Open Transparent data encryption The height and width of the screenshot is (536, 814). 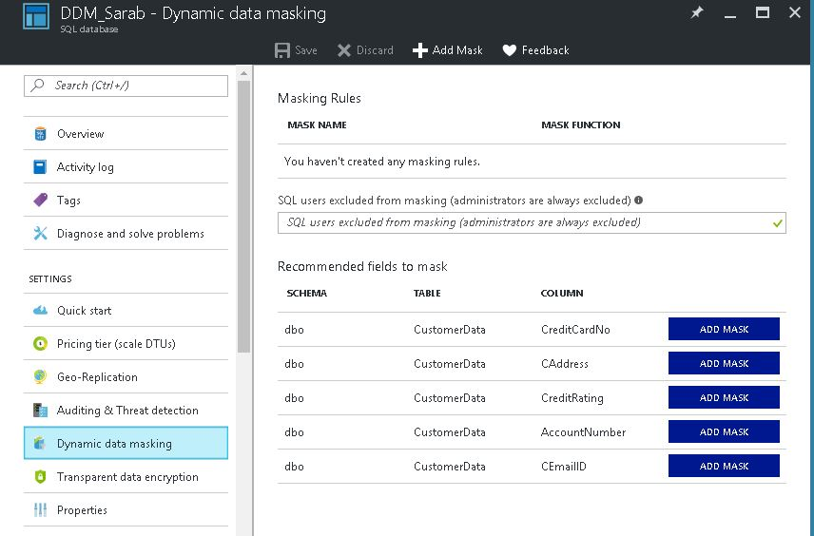point(126,476)
